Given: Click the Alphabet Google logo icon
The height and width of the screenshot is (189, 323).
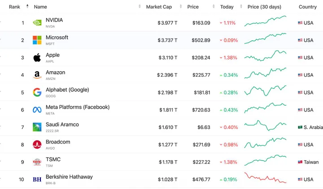Looking at the screenshot, I should (37, 93).
